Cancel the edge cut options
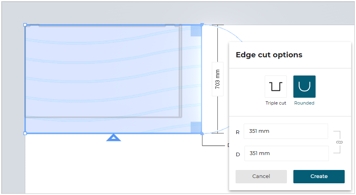 coord(261,176)
